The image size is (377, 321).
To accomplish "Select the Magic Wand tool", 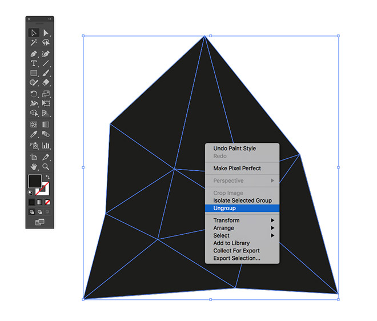I will coord(34,43).
